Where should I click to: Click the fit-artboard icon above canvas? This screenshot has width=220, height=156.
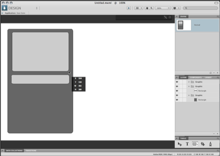[165, 17]
